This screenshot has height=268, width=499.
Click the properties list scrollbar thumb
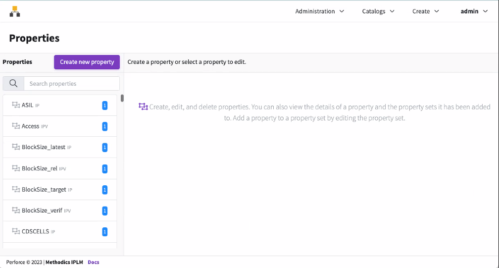click(x=122, y=98)
